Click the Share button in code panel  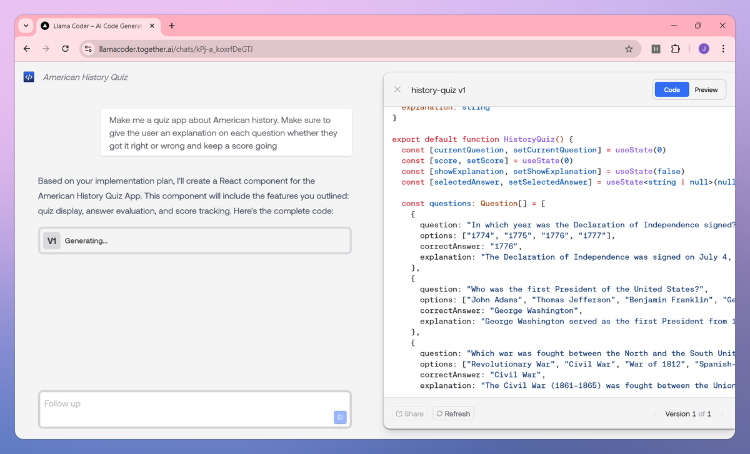409,413
